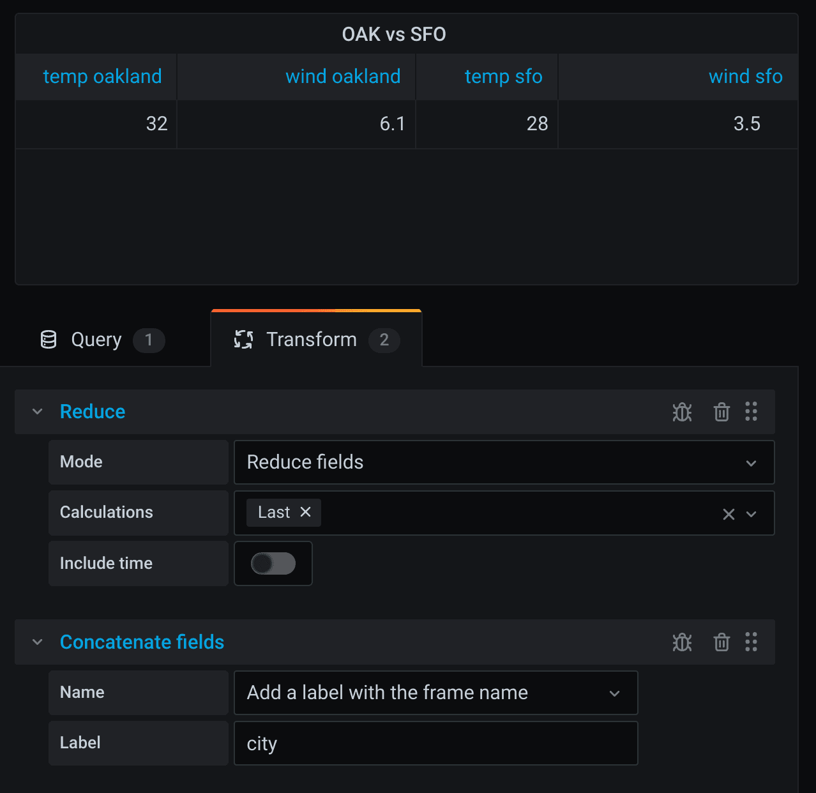
Task: Click the database icon on Query tab
Action: [x=49, y=340]
